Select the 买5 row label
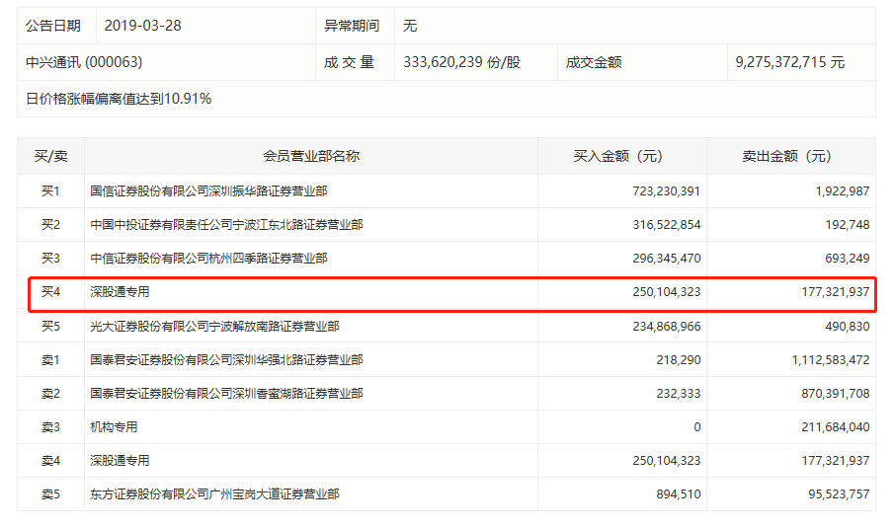The width and height of the screenshot is (894, 529). [x=50, y=327]
